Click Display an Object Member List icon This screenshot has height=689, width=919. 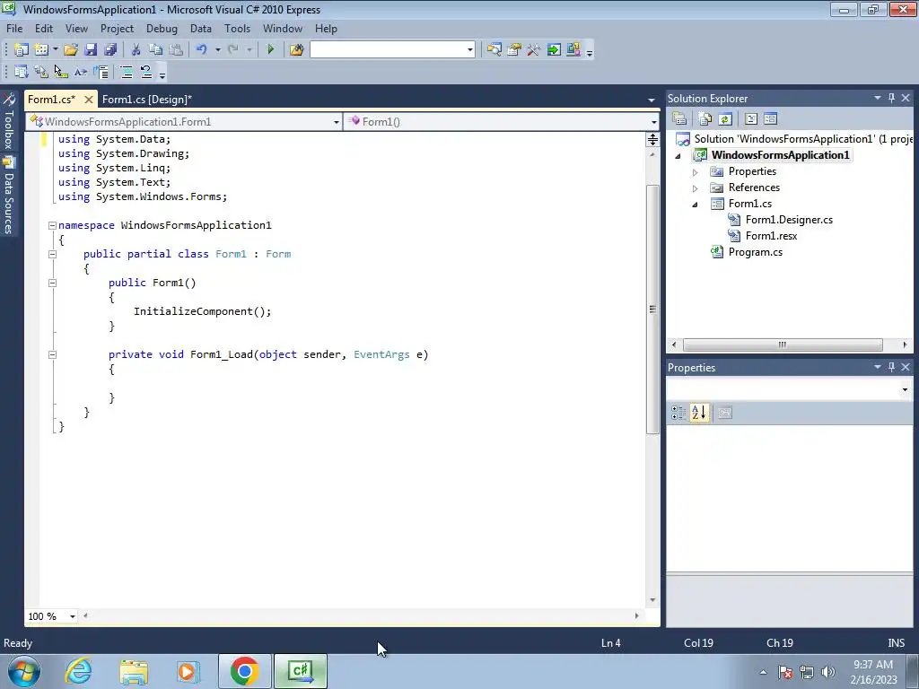click(22, 72)
